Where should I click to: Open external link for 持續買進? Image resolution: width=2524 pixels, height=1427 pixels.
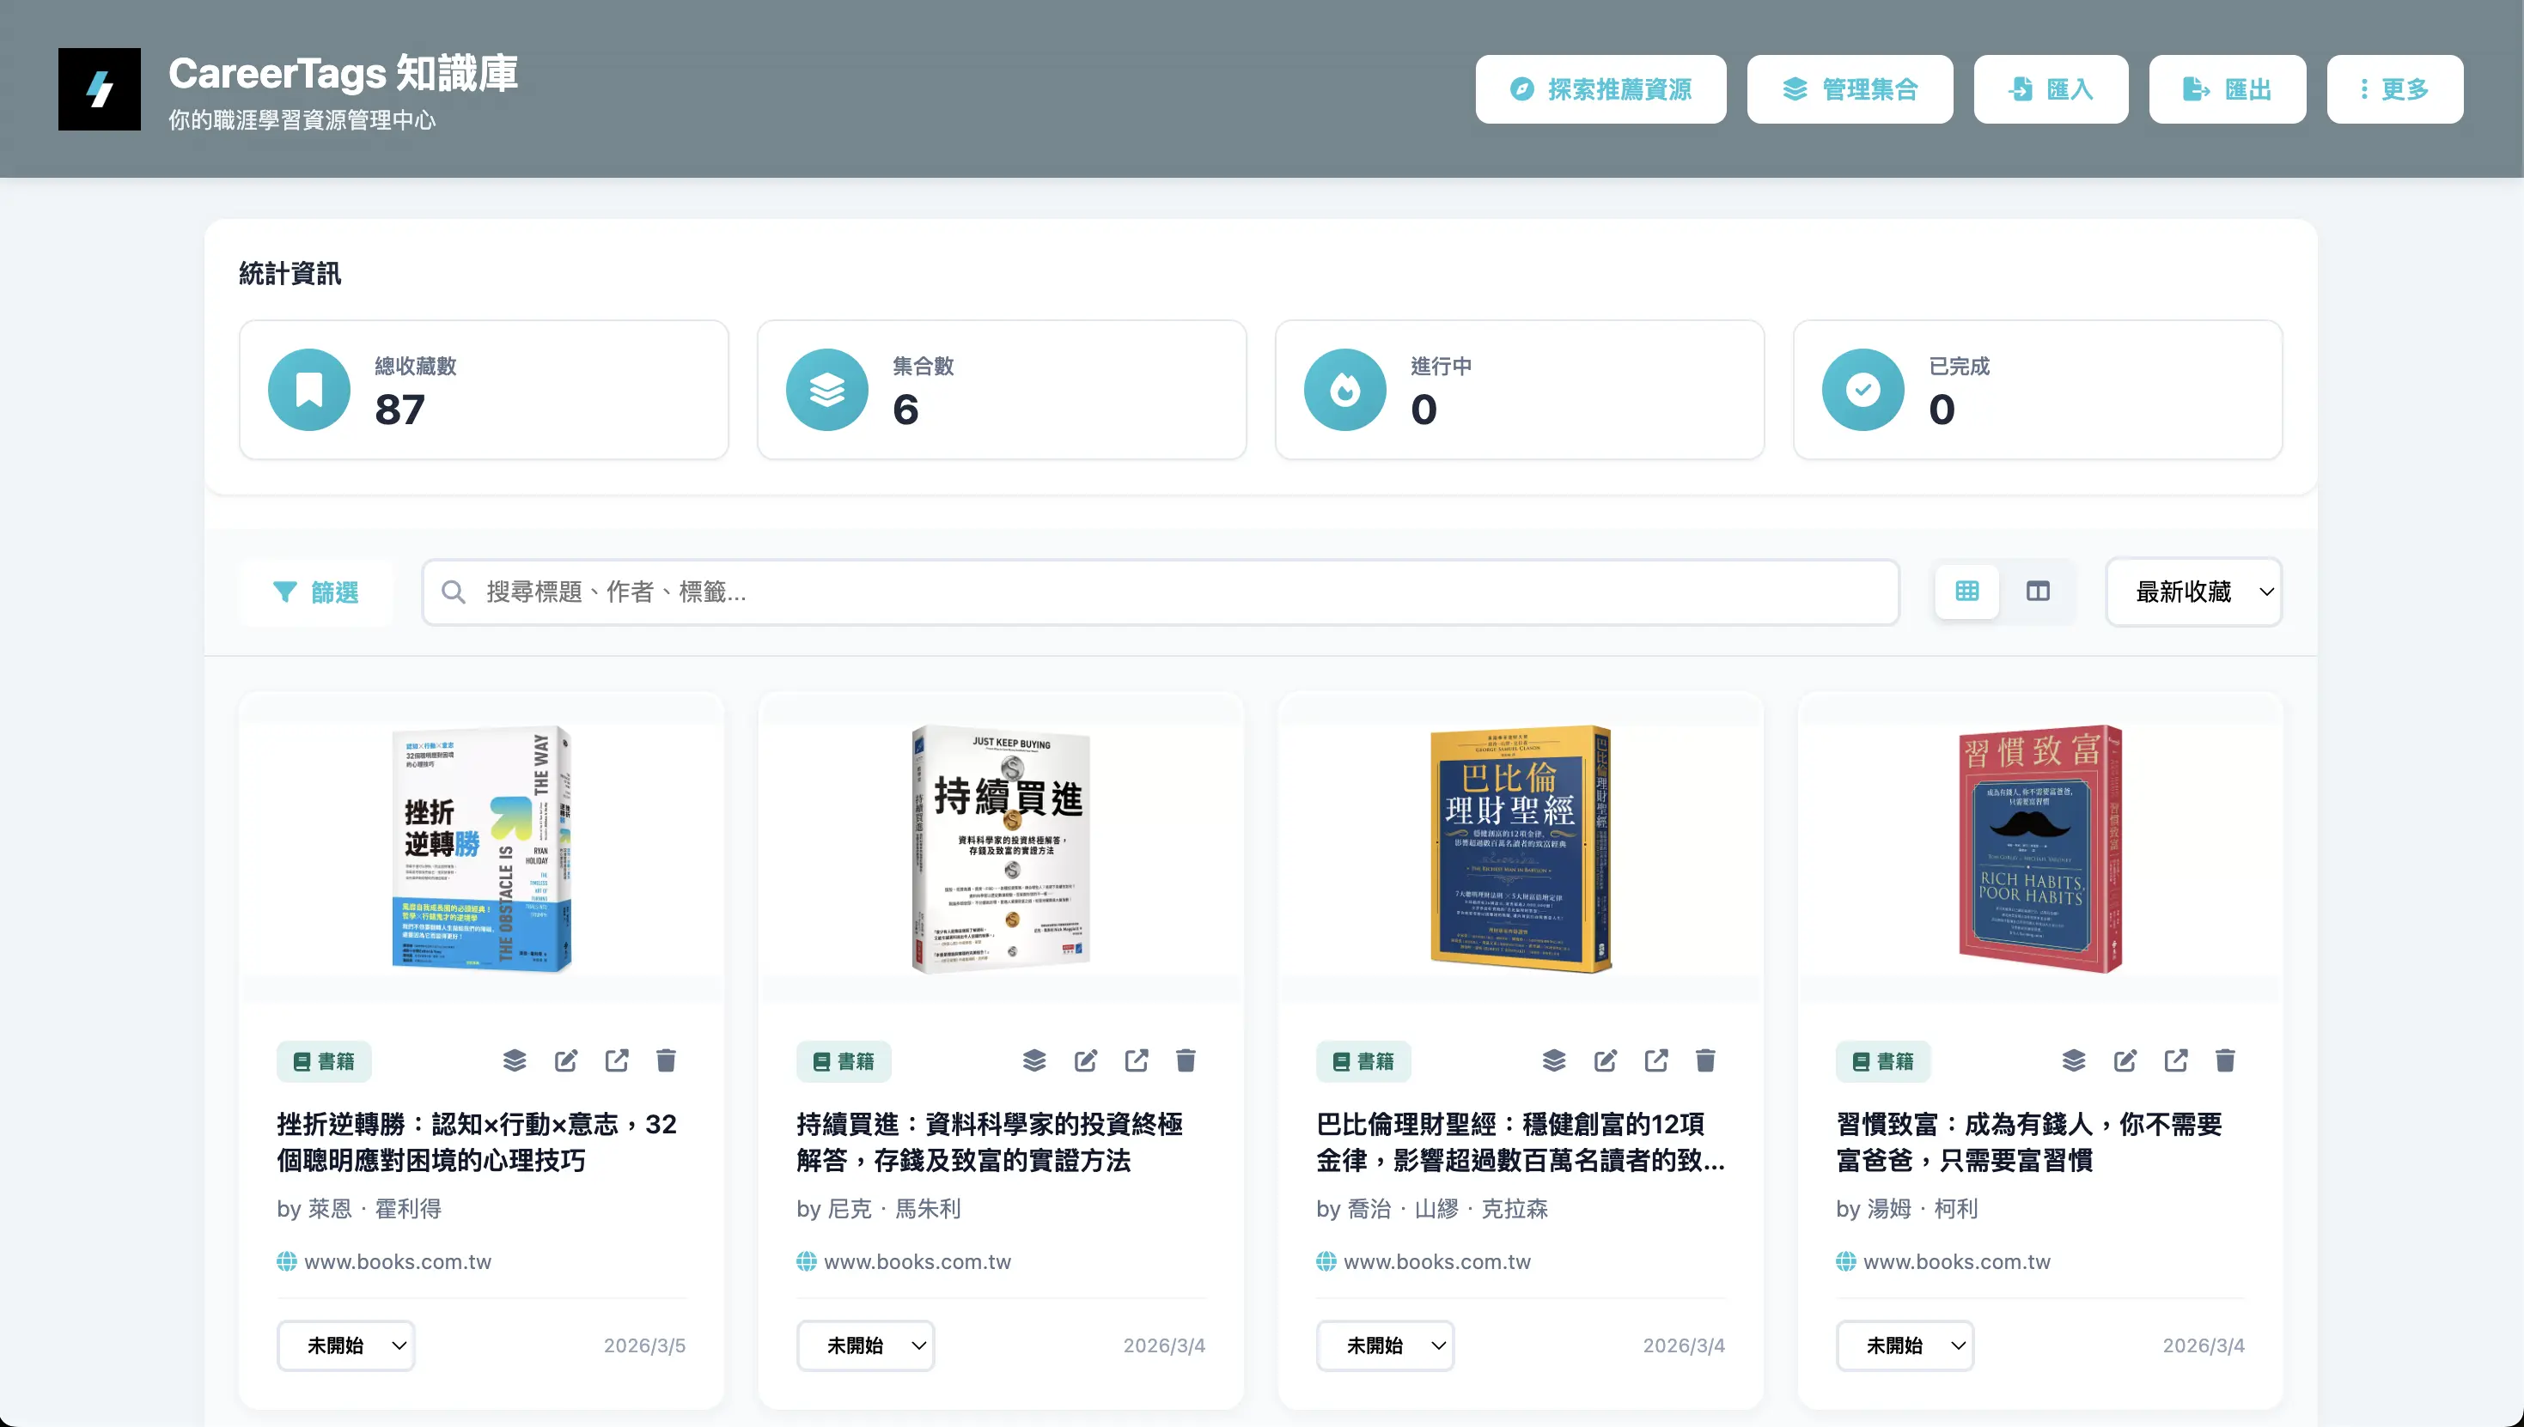[1136, 1060]
